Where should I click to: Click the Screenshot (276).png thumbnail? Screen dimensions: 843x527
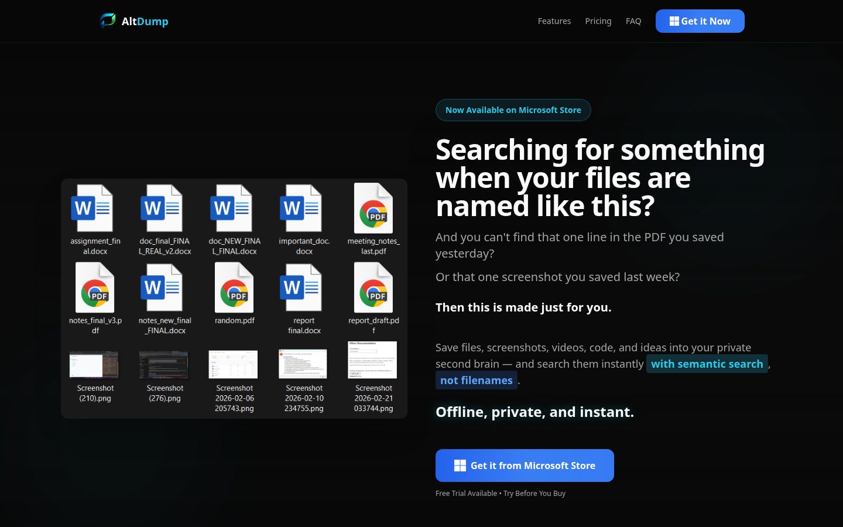(163, 365)
